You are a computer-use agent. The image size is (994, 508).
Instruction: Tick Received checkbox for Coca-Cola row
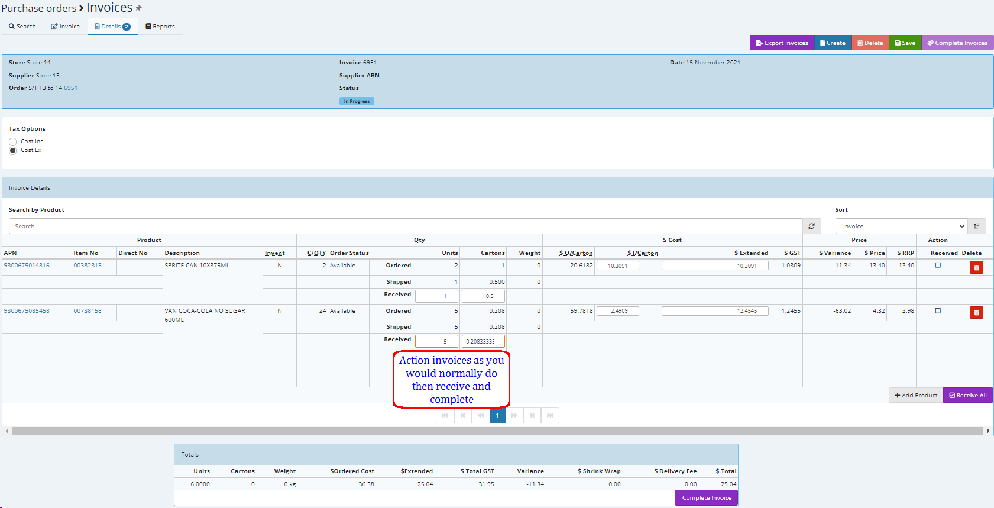[x=938, y=311]
